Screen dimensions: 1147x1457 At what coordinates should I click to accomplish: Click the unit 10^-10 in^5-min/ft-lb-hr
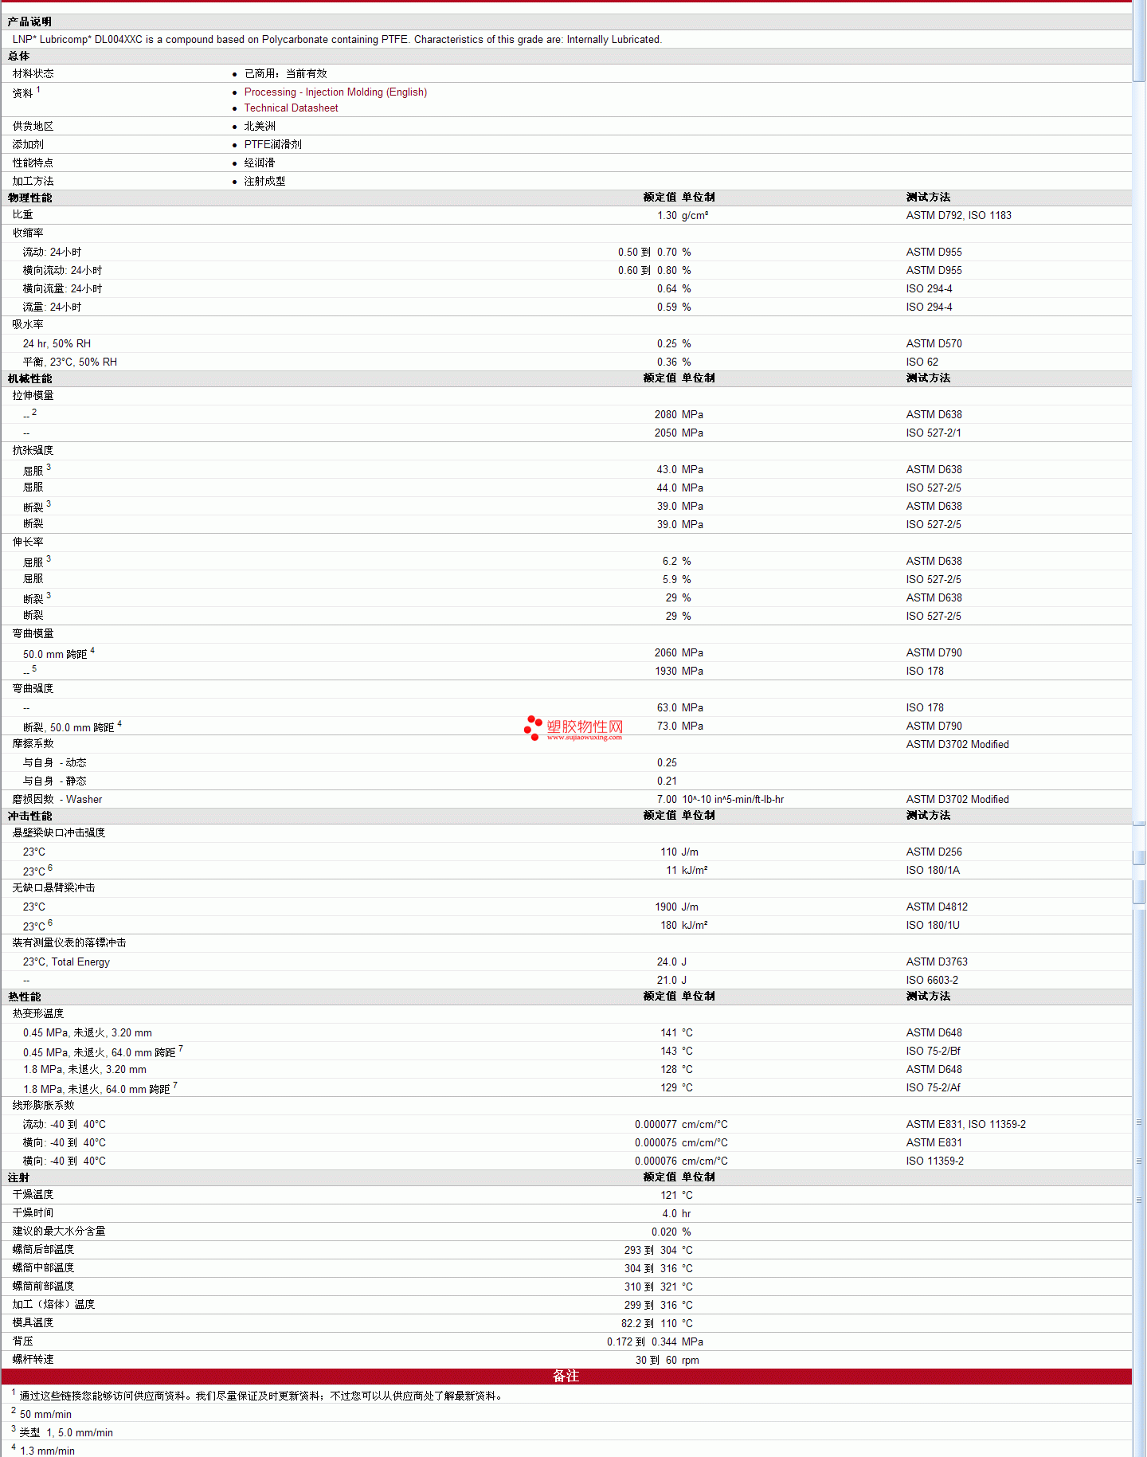pyautogui.click(x=733, y=799)
